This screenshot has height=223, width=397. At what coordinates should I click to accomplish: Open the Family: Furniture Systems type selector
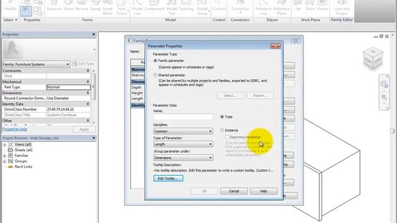pyautogui.click(x=36, y=64)
